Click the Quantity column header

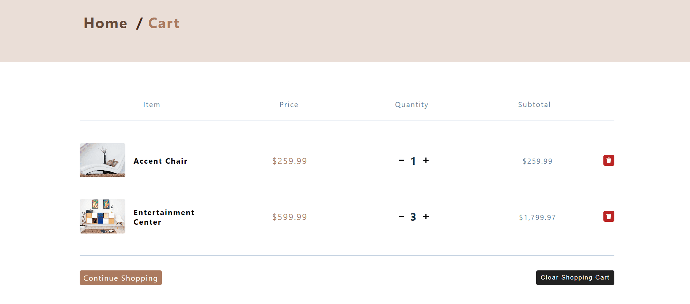[412, 105]
